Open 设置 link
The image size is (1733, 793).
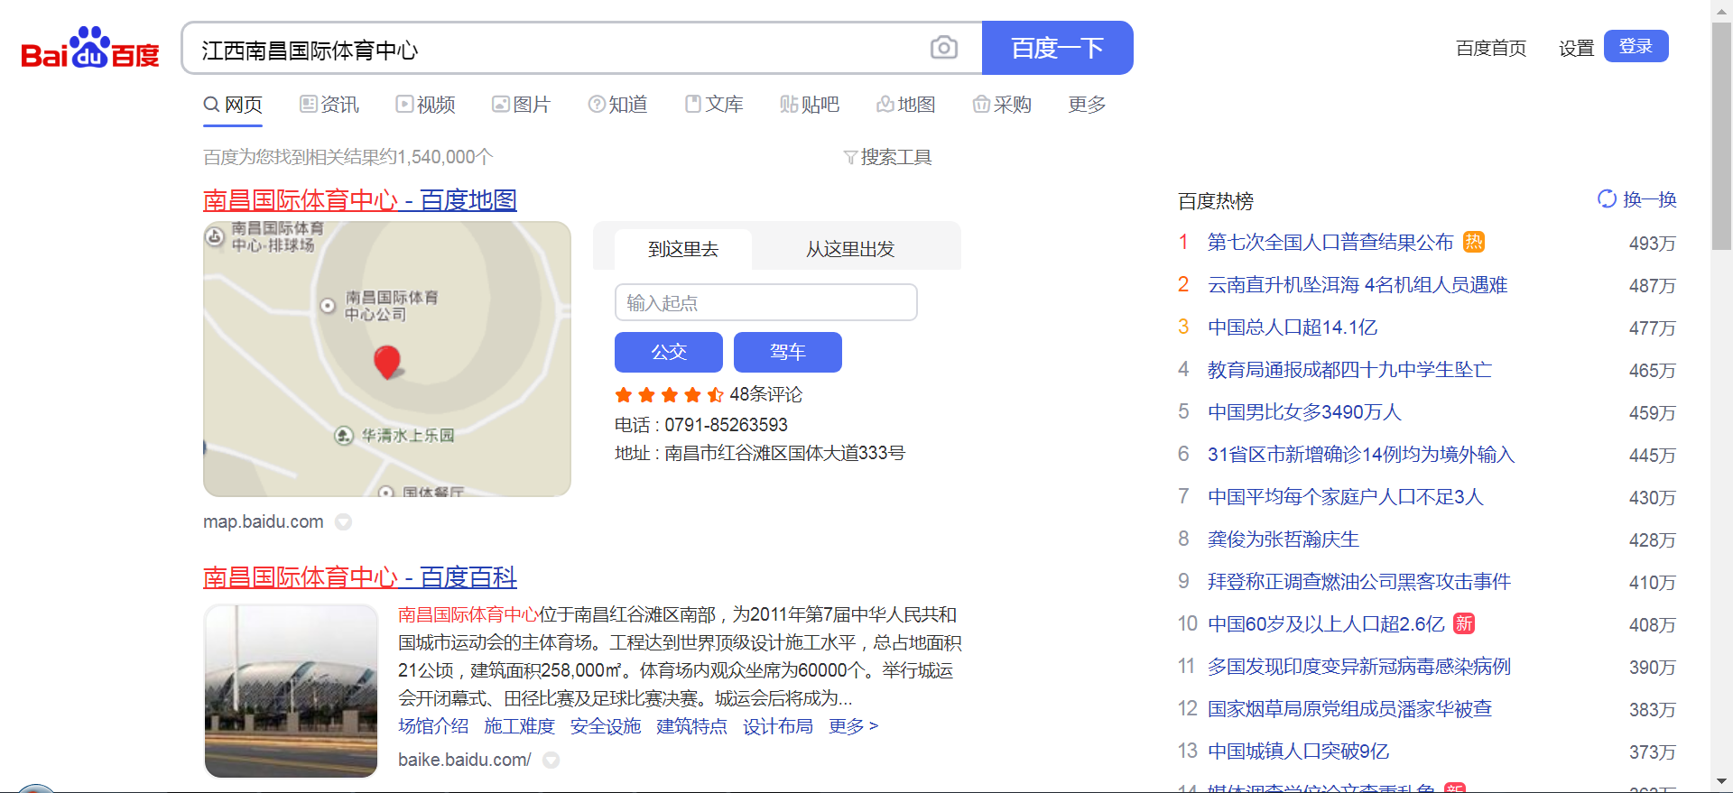[x=1576, y=48]
